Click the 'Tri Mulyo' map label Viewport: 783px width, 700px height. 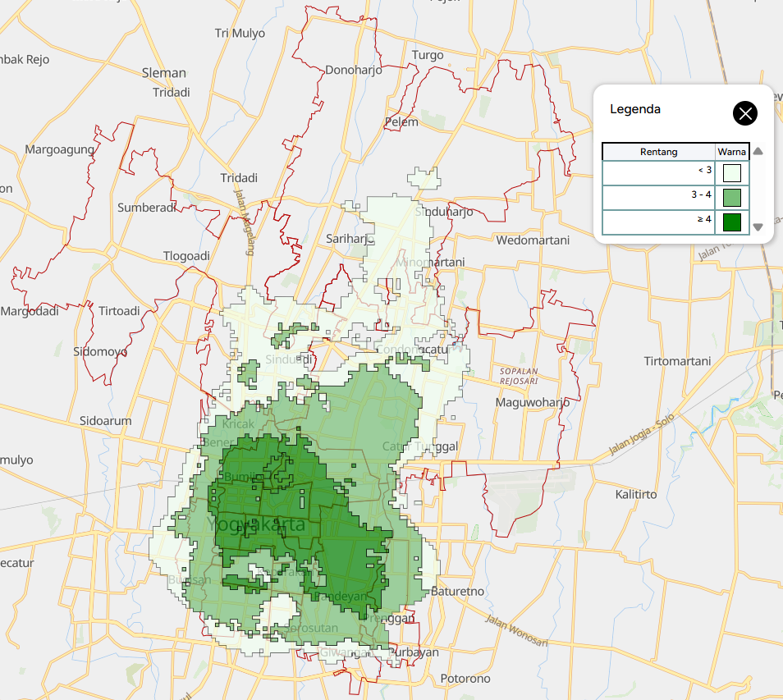pyautogui.click(x=240, y=34)
